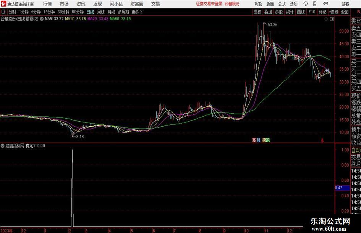Add stock via +自选 button

click(x=334, y=12)
